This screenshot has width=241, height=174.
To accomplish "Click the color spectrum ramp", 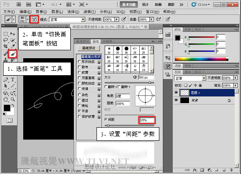I will 201,59.
